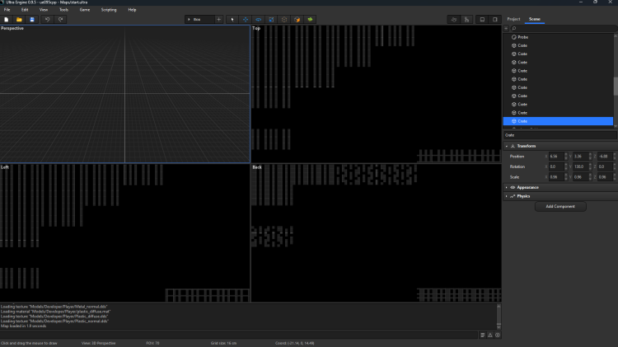This screenshot has width=618, height=347.
Task: Select the pointer selection tool
Action: pyautogui.click(x=232, y=19)
